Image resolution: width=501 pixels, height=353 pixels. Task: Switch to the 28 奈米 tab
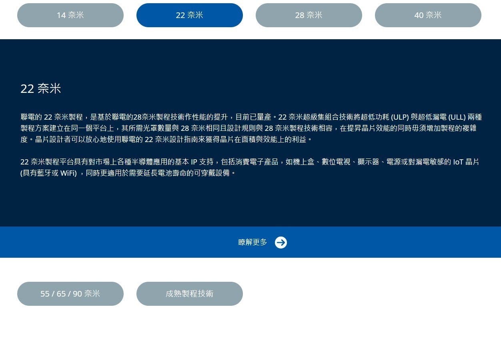pyautogui.click(x=309, y=15)
